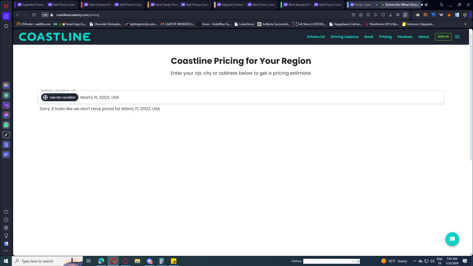The width and height of the screenshot is (473, 266).
Task: Click the taskbar search box
Action: tap(47, 261)
